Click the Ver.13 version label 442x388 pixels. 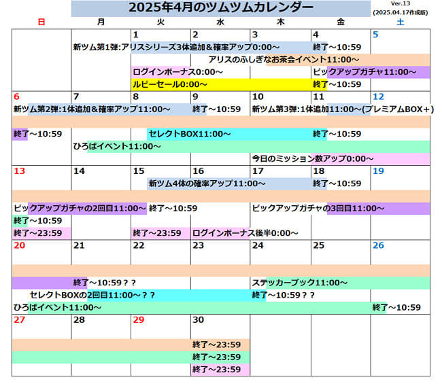click(401, 4)
